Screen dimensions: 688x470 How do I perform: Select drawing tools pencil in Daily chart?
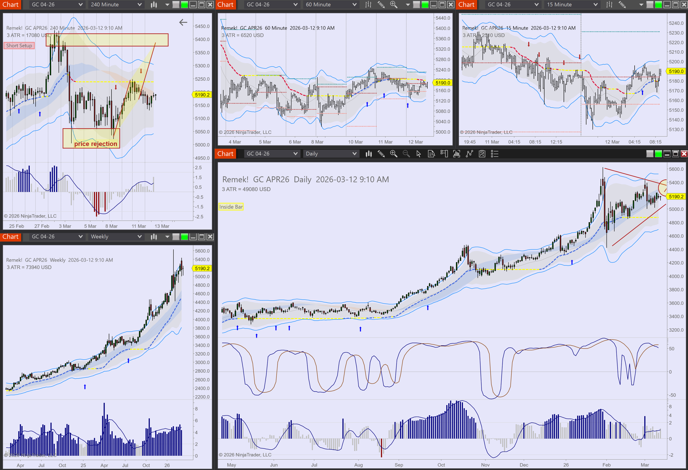coord(381,154)
